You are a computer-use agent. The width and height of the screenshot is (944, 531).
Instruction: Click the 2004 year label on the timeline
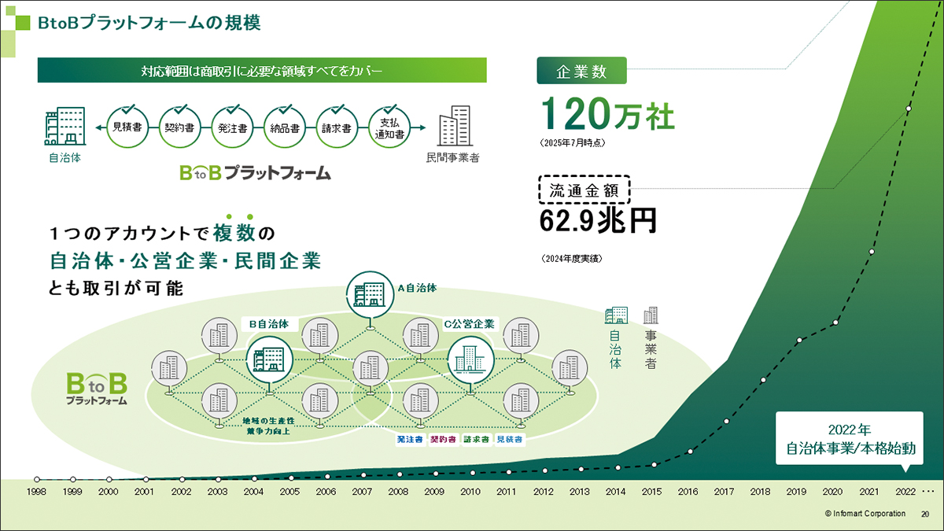click(x=253, y=492)
